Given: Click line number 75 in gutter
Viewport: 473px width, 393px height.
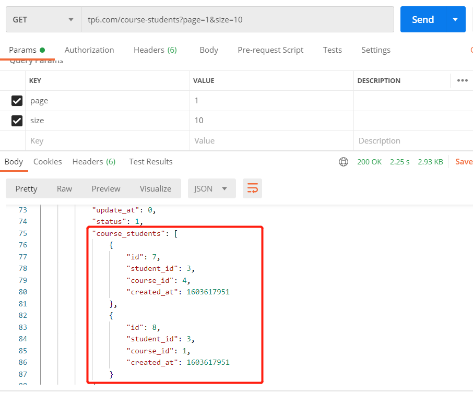Looking at the screenshot, I should pyautogui.click(x=23, y=233).
